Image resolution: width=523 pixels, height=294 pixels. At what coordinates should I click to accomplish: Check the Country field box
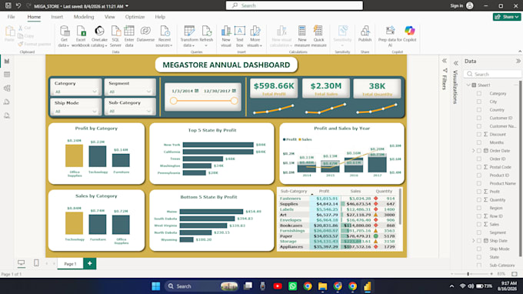coord(479,110)
